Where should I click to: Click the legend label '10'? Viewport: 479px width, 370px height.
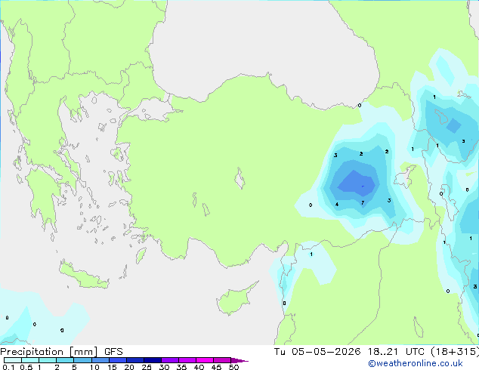coord(94,367)
